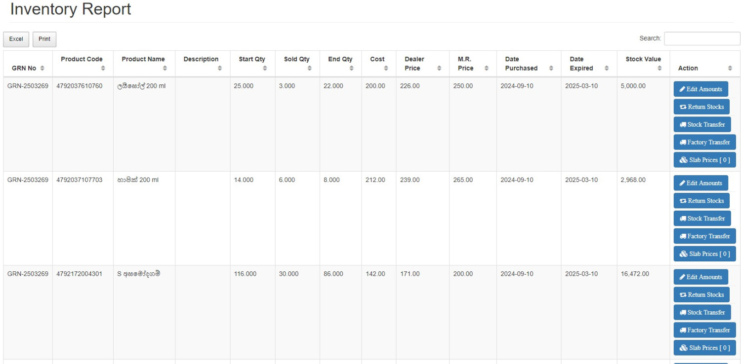Toggle sorting on the Cost column
The image size is (741, 364).
click(378, 63)
